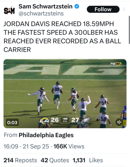Click the 0:03 video timestamp badge
Screen dimensions: 130x167
[12, 123]
